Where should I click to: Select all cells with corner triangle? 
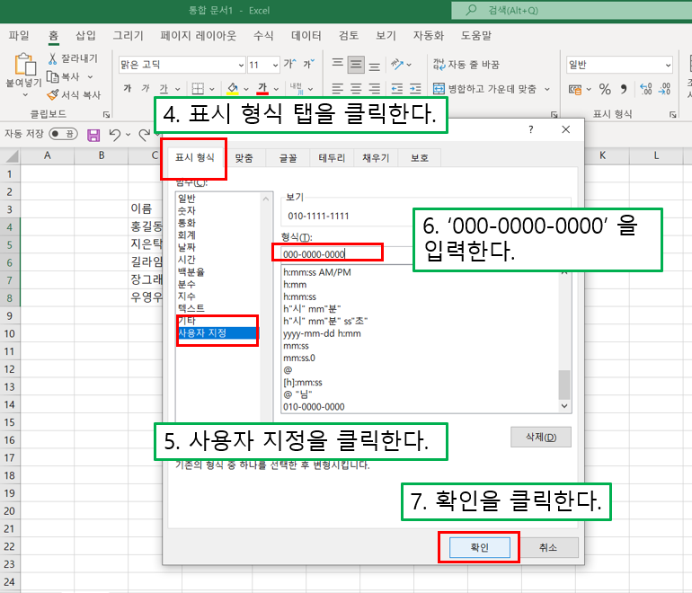[11, 155]
